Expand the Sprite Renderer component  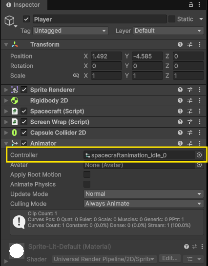(6, 90)
